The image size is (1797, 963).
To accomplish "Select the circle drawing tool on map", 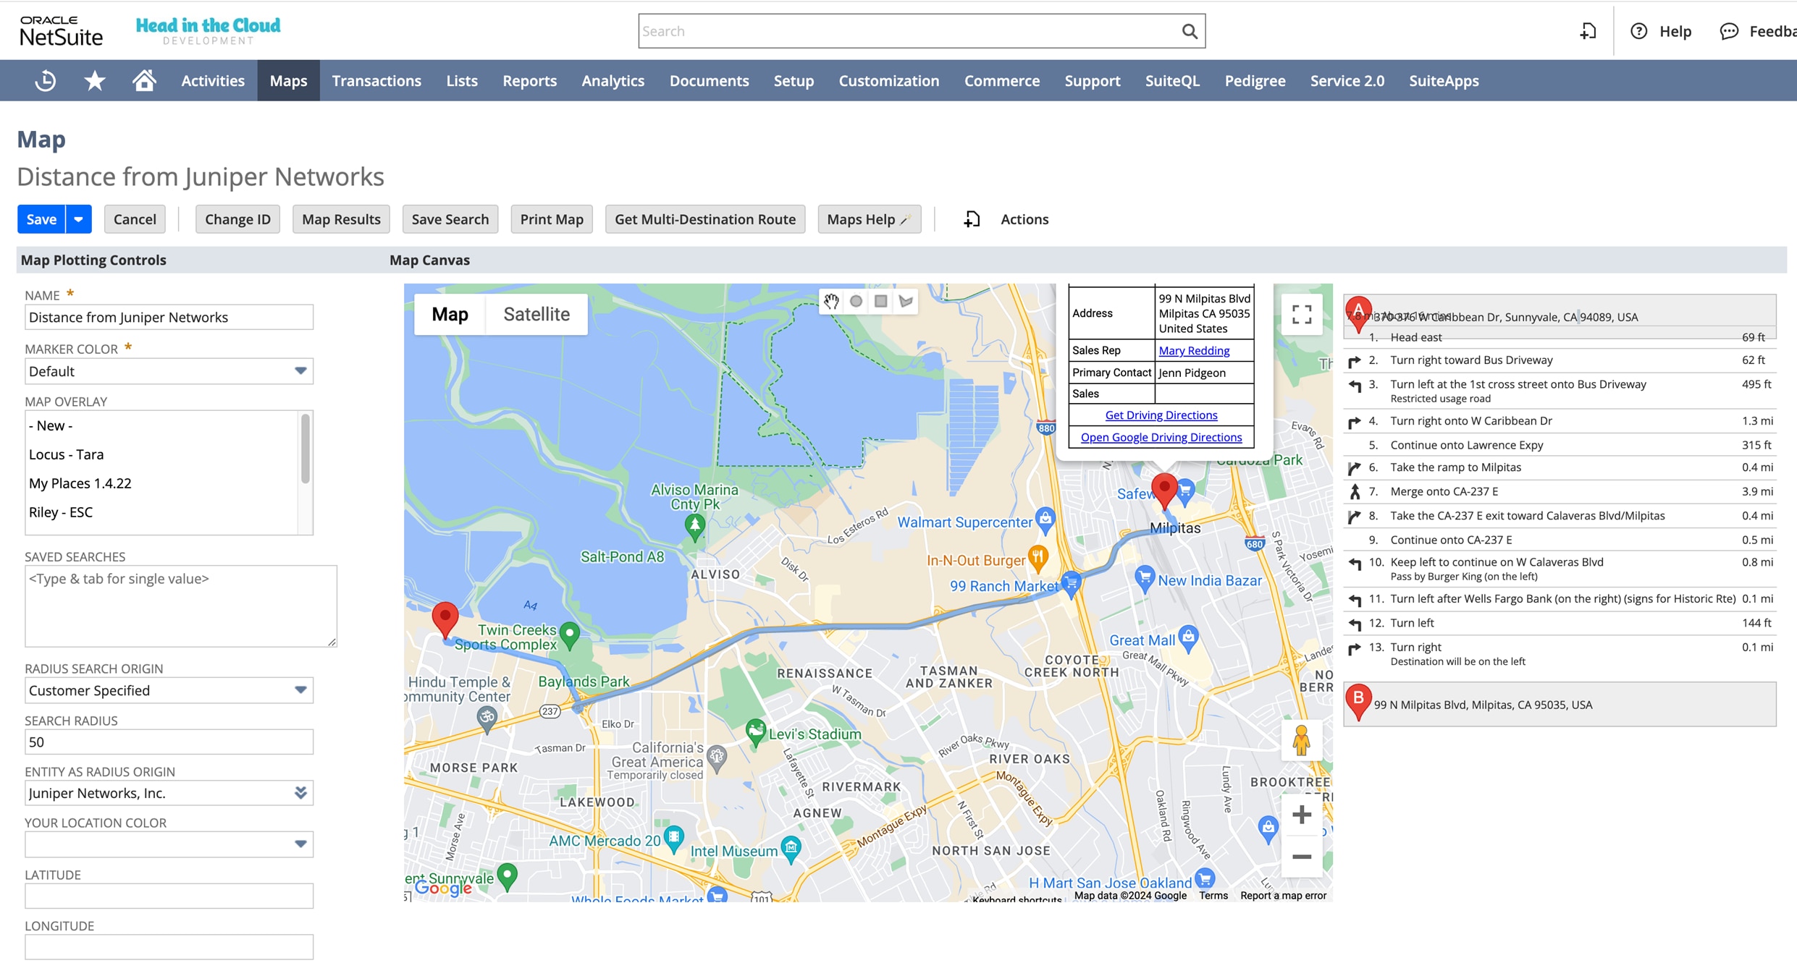I will 856,302.
